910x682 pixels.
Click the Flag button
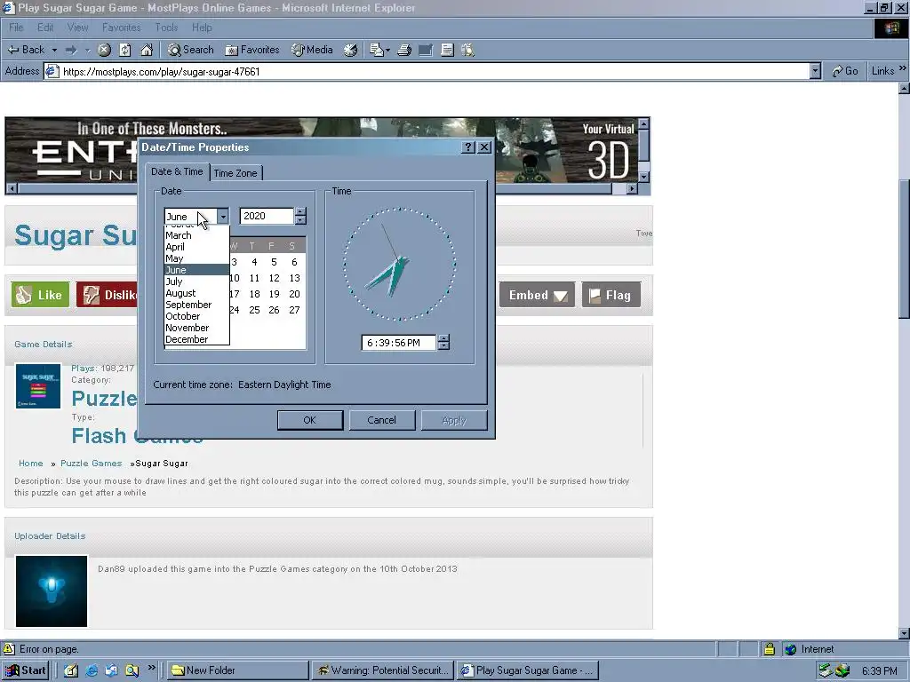coord(611,295)
